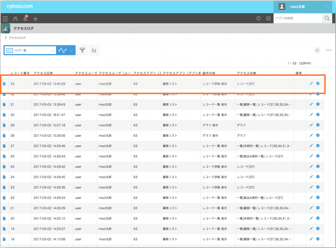Sort by the アクセス日時 column header
This screenshot has height=248, width=336.
point(43,73)
